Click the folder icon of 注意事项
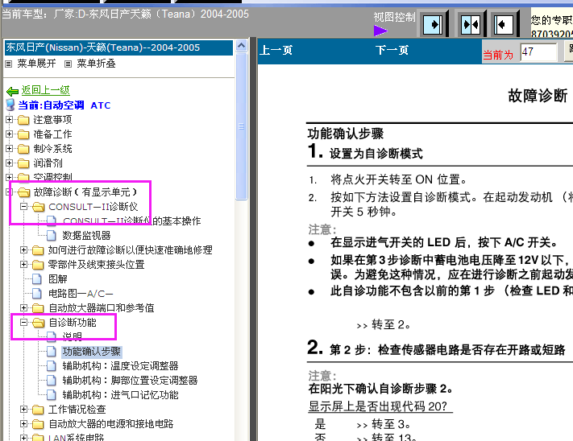This screenshot has height=441, width=573. tap(23, 120)
